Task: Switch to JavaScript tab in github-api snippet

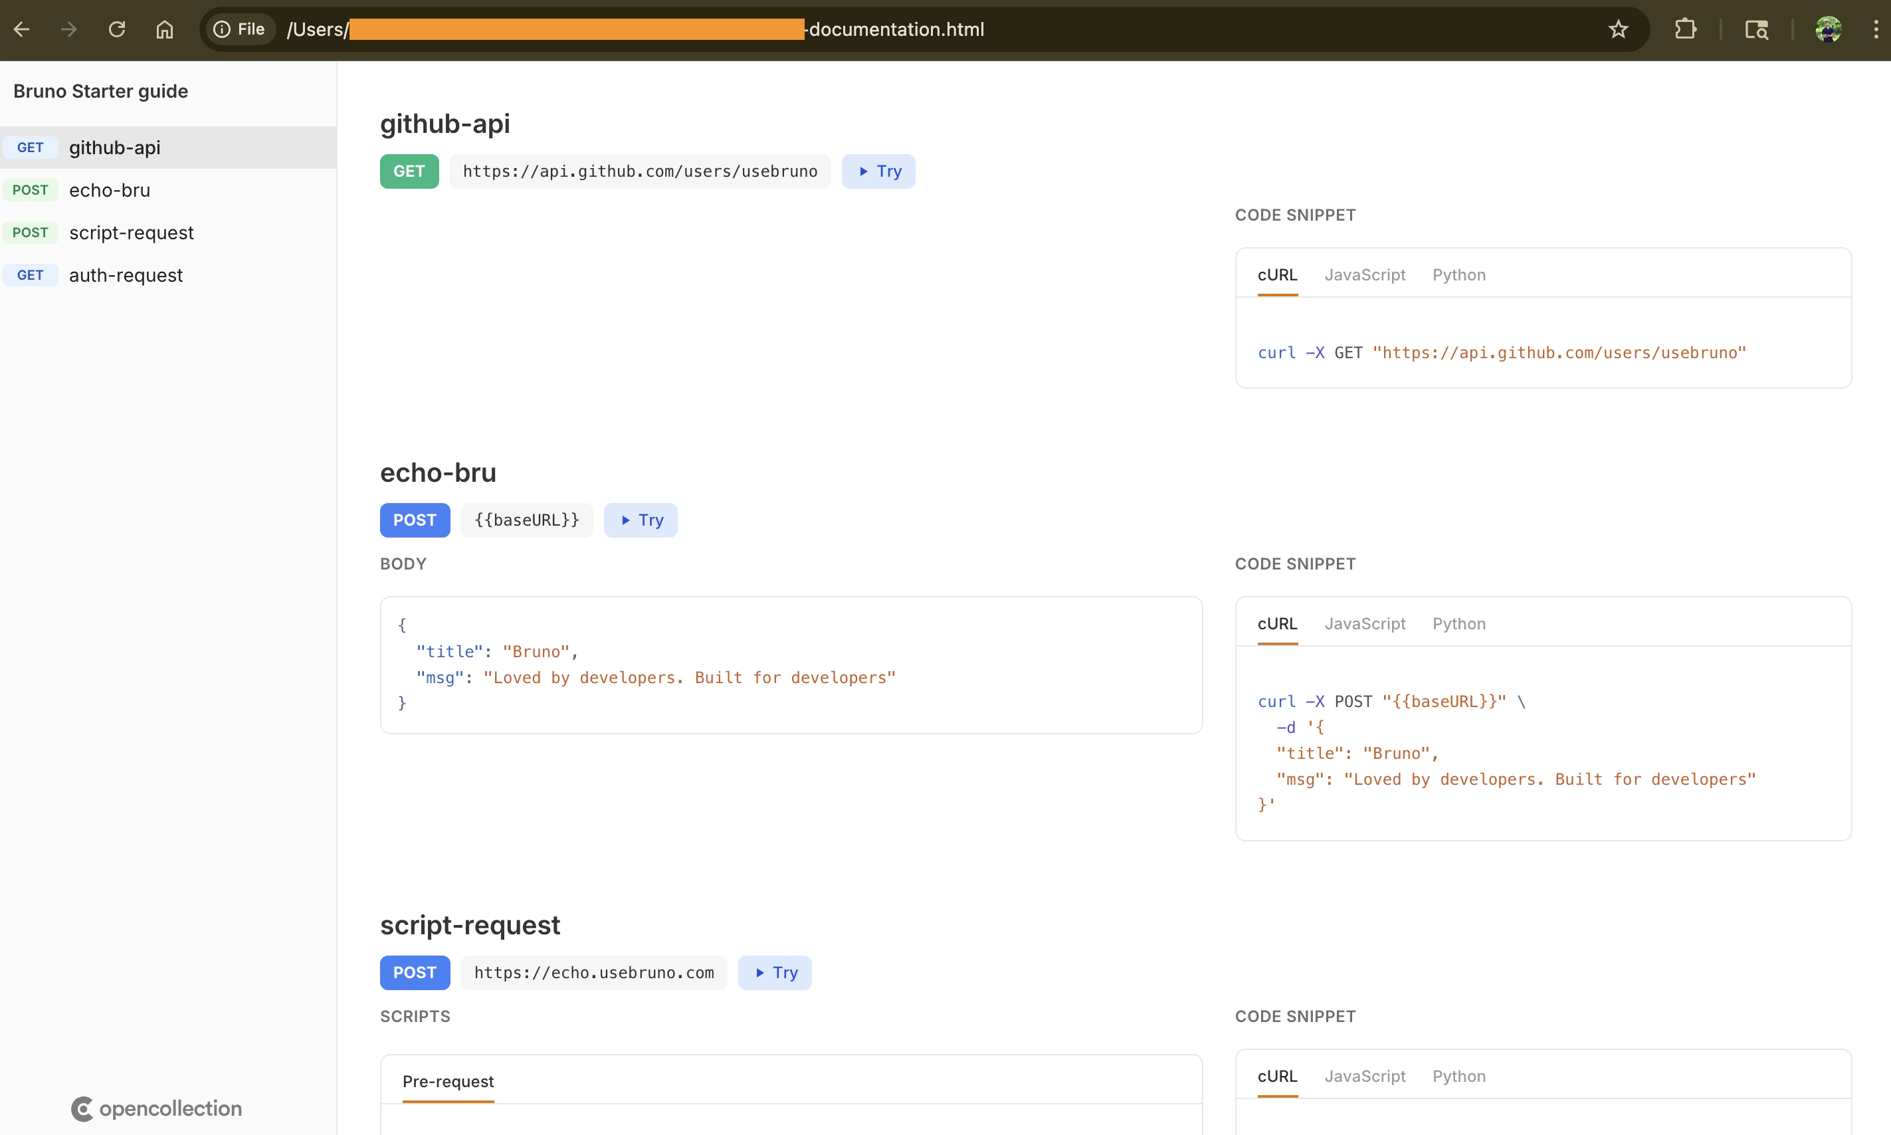Action: [x=1364, y=274]
